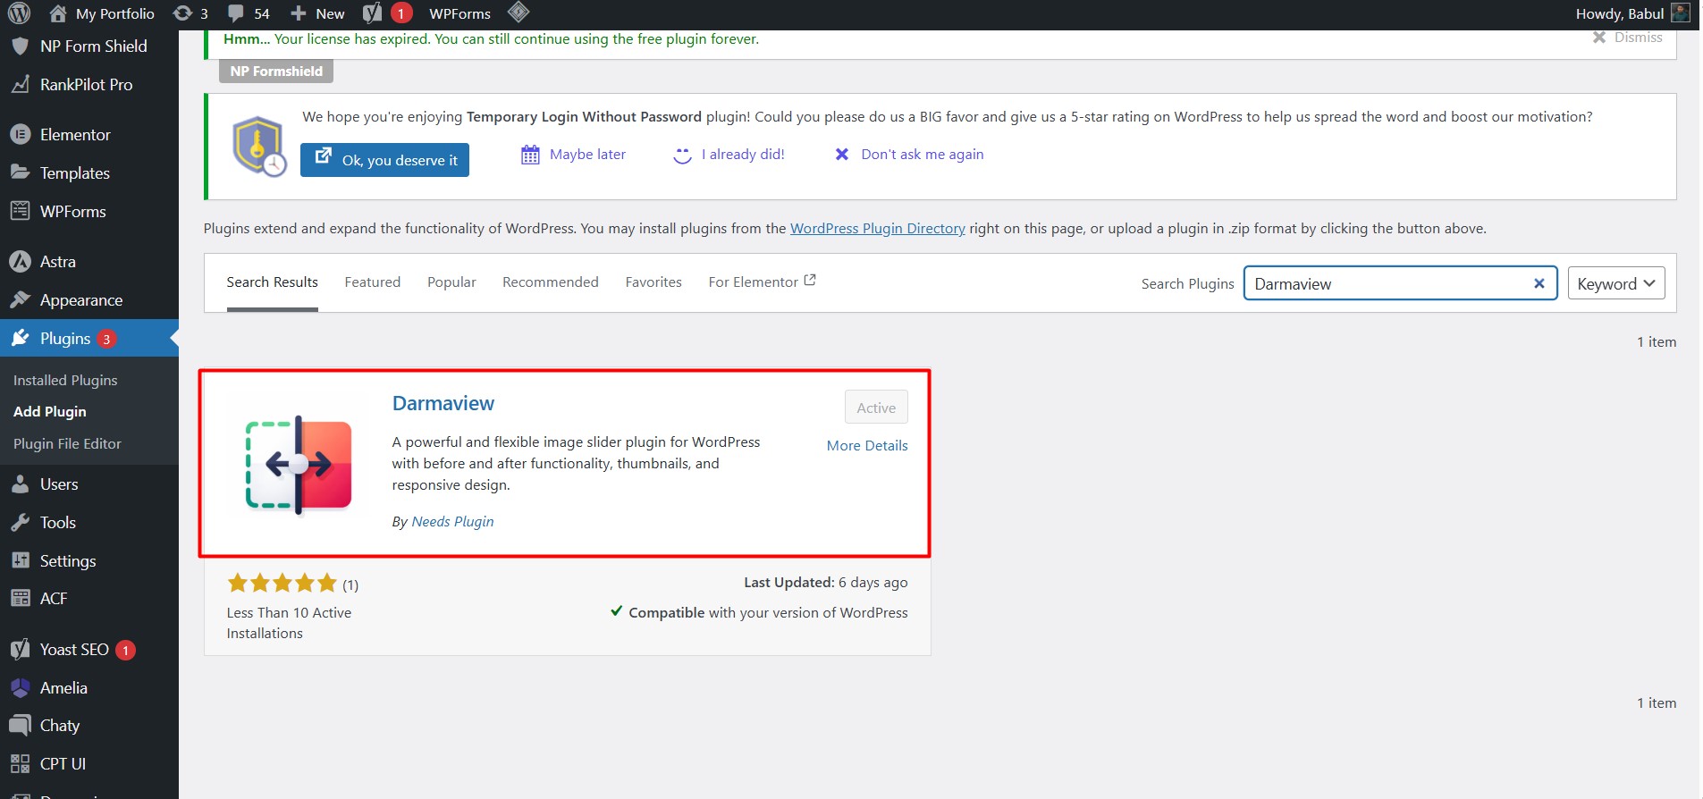Click the Darmaview plugin thumbnail icon
Screen dimensions: 1703x799
pyautogui.click(x=299, y=465)
